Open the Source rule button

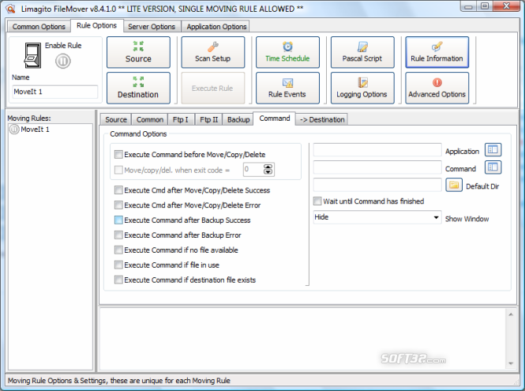pyautogui.click(x=138, y=52)
